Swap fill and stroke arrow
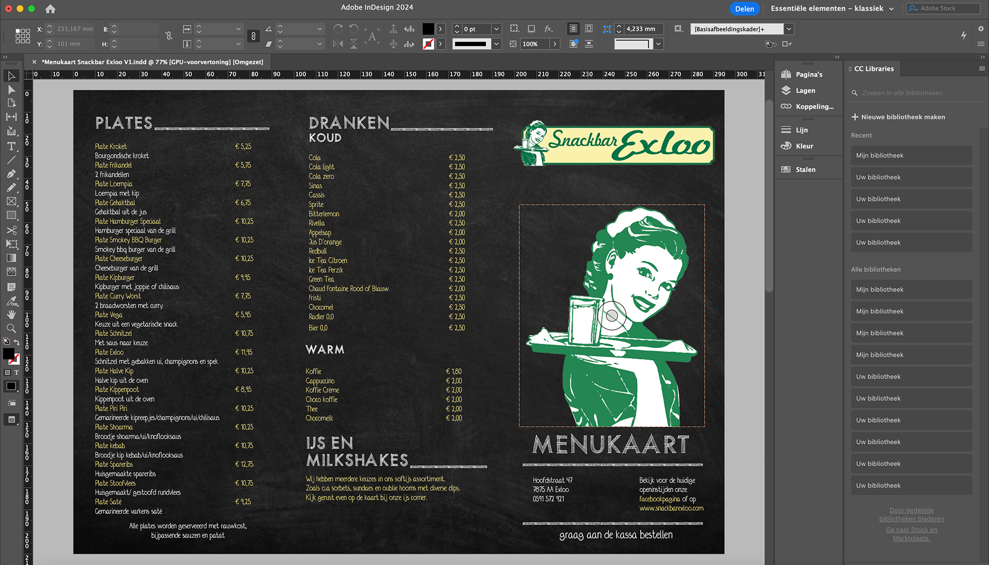The width and height of the screenshot is (989, 565). pyautogui.click(x=16, y=343)
